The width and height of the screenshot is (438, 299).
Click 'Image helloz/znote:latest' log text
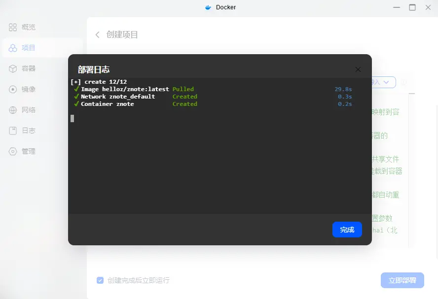click(x=125, y=89)
